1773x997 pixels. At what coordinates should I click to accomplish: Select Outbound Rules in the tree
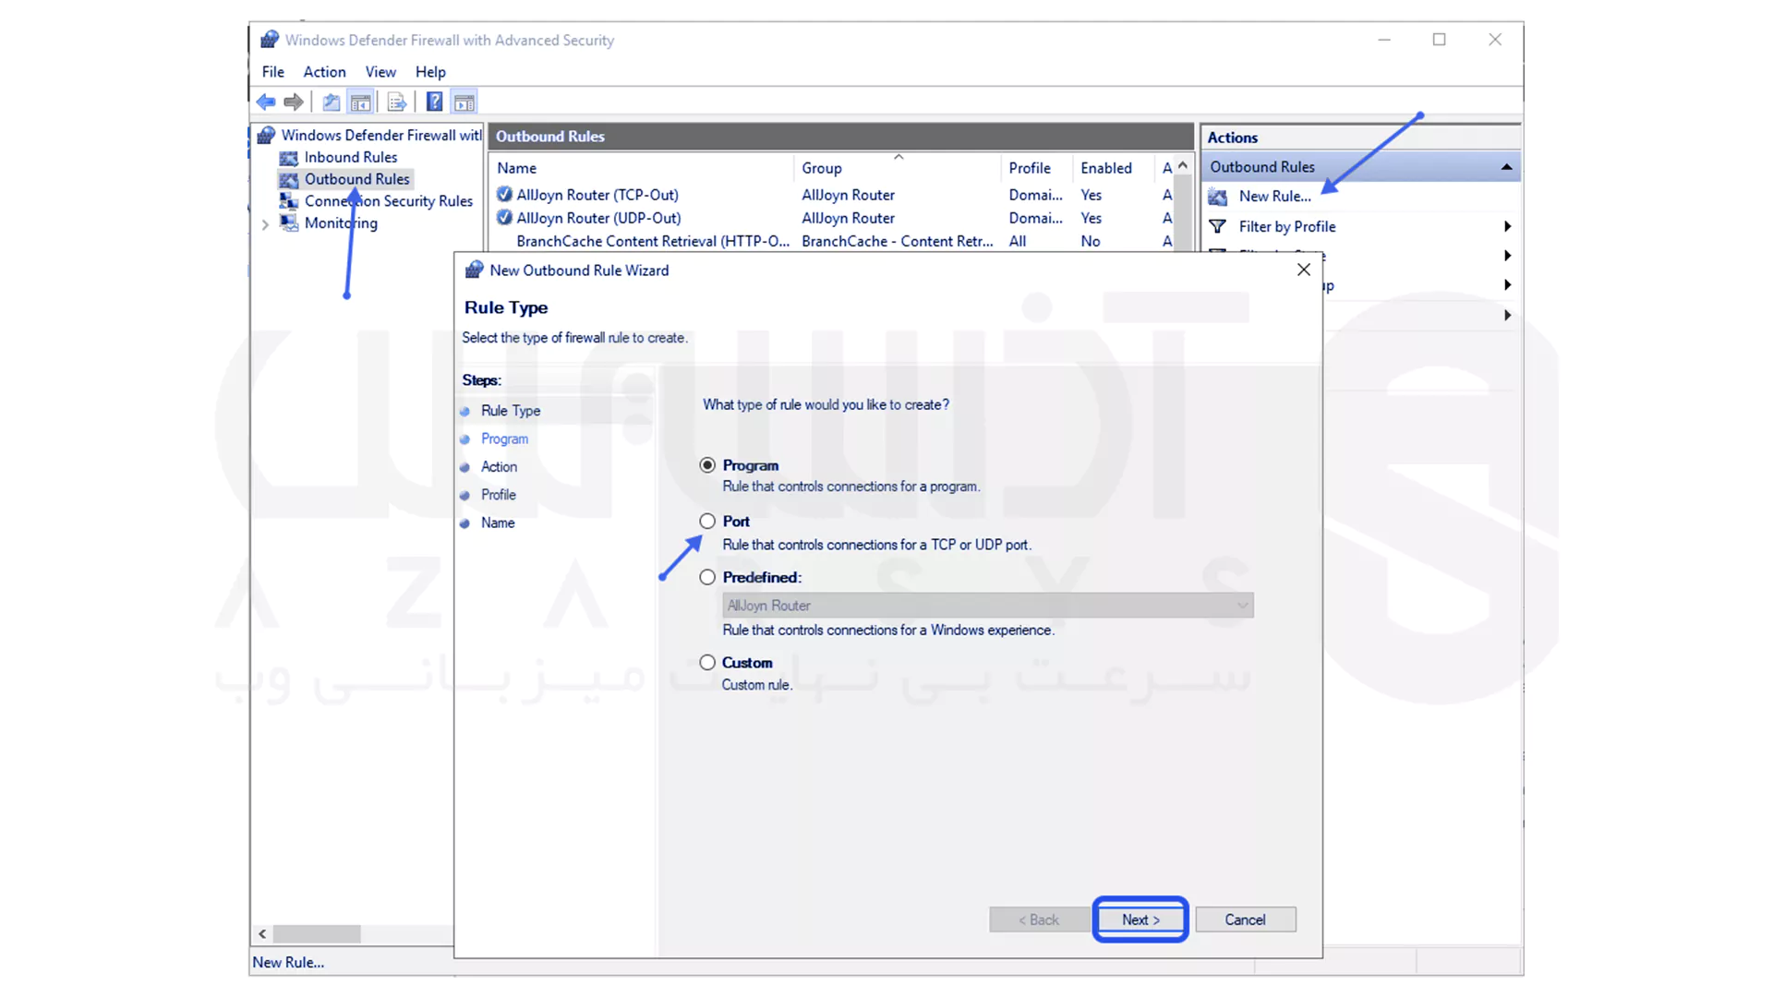(356, 179)
